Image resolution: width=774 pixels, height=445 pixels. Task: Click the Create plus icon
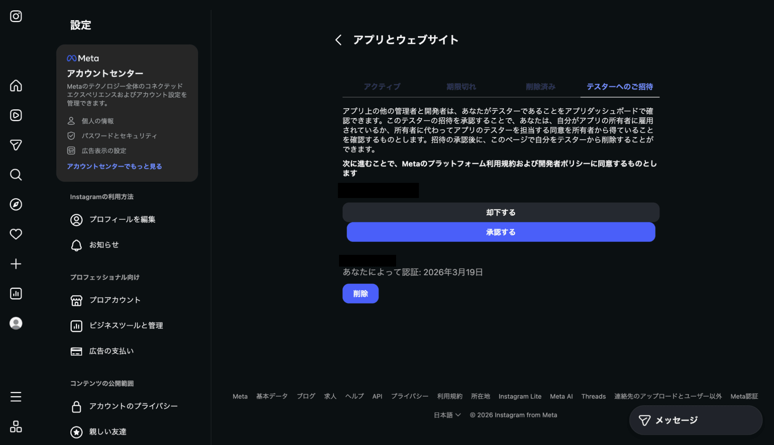(16, 264)
